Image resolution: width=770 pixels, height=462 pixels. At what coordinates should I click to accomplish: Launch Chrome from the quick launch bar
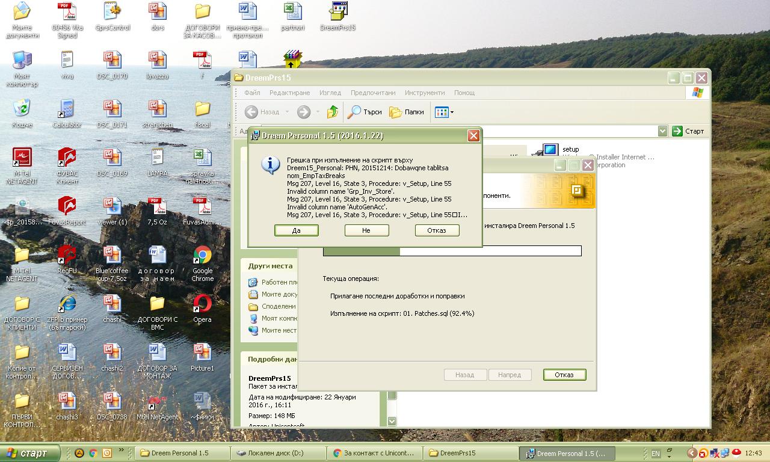coord(93,453)
